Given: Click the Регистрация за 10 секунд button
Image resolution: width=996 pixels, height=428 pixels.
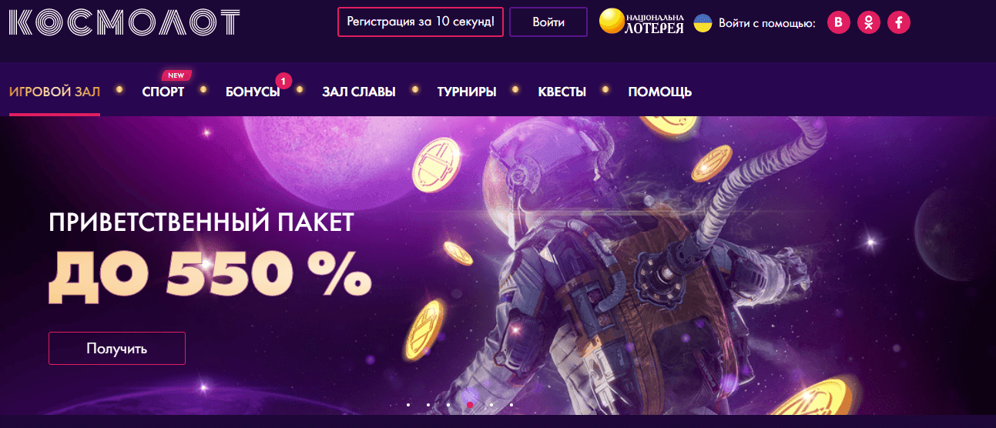Looking at the screenshot, I should click(421, 22).
